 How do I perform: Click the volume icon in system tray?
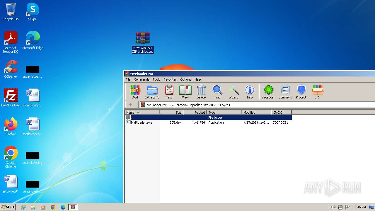[333, 207]
